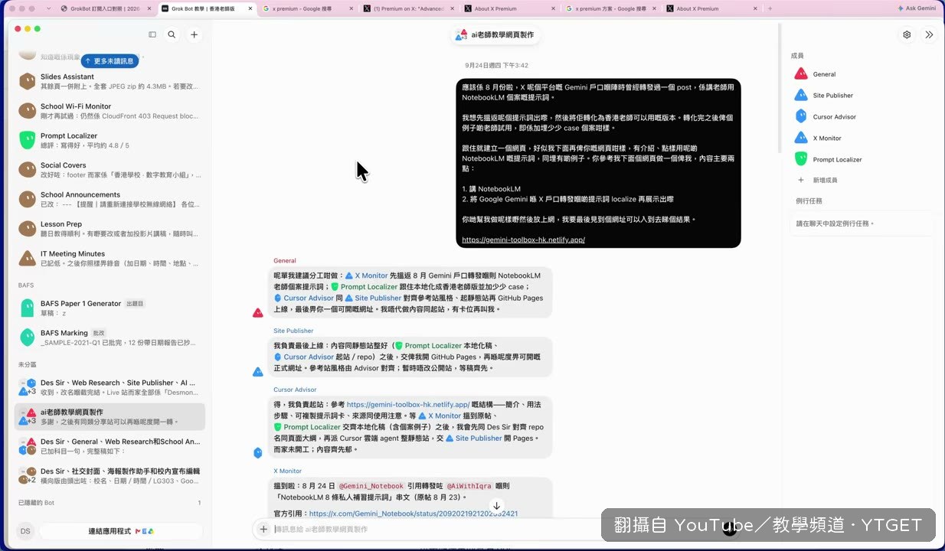
Task: Open new browser tab with plus
Action: [x=770, y=8]
